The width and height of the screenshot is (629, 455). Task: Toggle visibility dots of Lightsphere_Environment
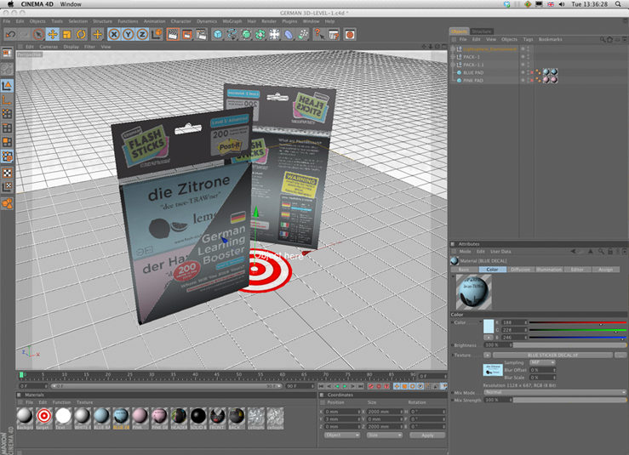point(528,49)
